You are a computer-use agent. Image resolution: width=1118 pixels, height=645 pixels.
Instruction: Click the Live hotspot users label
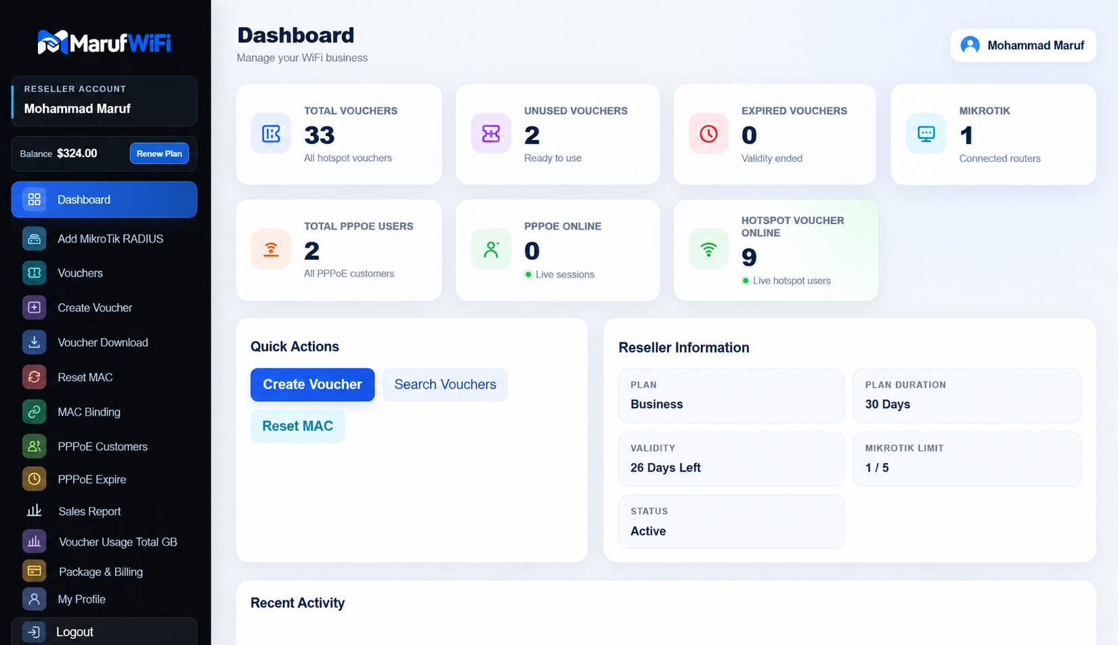coord(792,281)
